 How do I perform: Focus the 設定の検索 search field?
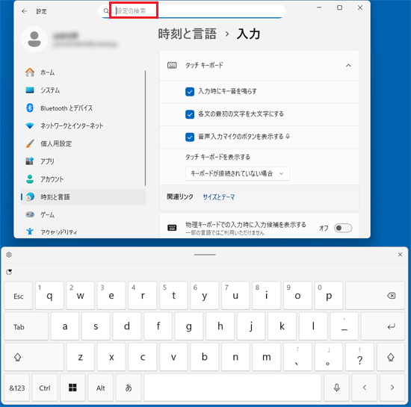pyautogui.click(x=192, y=11)
